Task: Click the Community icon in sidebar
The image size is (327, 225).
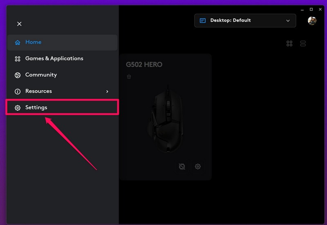Action: point(18,75)
